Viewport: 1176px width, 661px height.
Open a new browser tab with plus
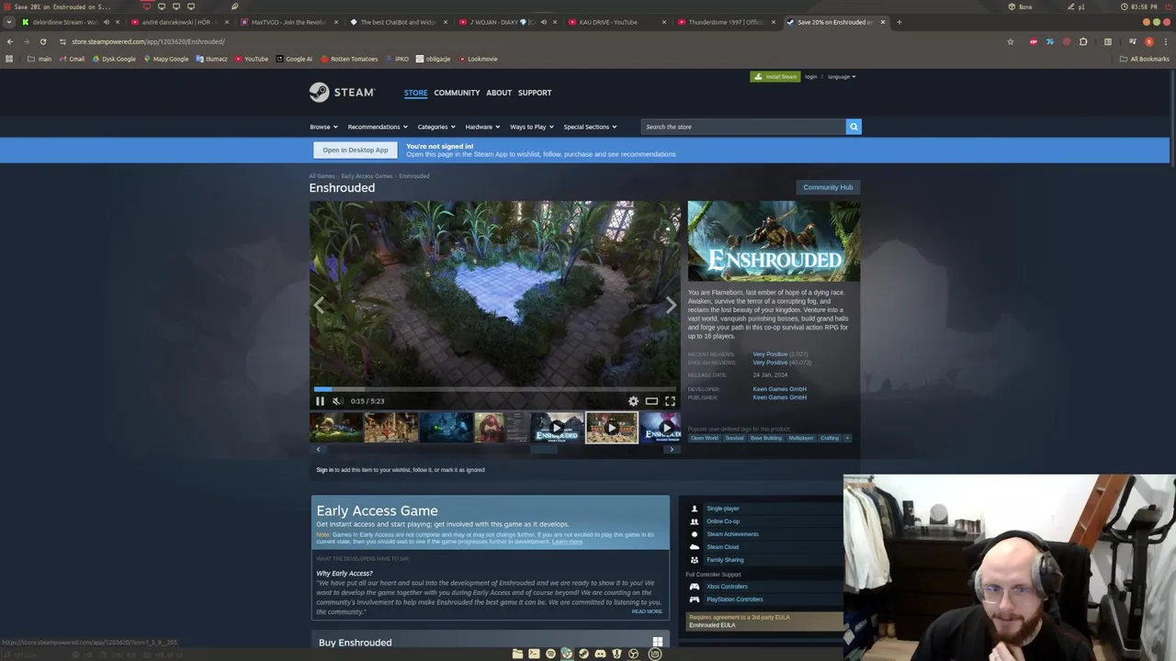point(899,22)
